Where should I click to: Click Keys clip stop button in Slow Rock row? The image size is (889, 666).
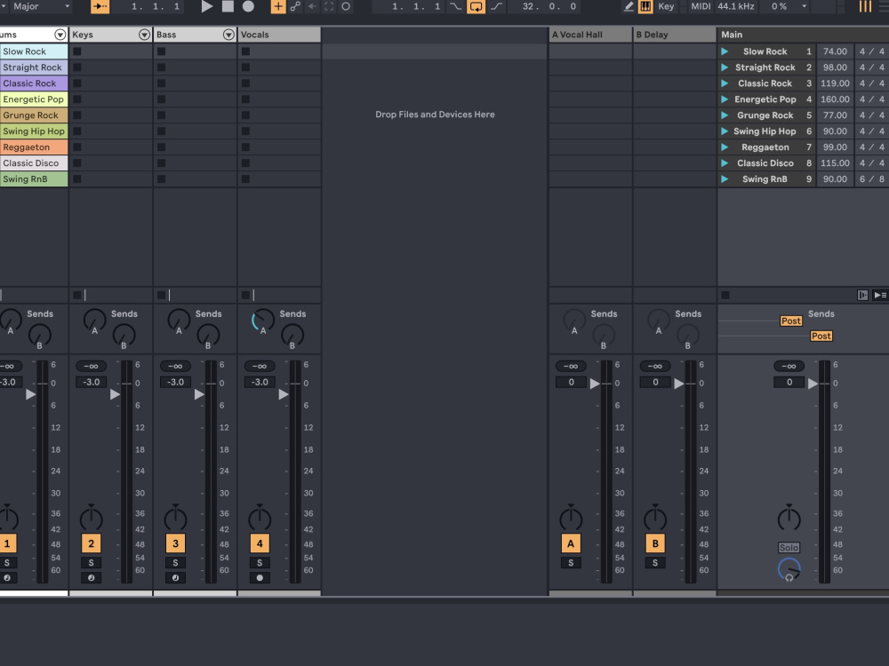[x=77, y=52]
